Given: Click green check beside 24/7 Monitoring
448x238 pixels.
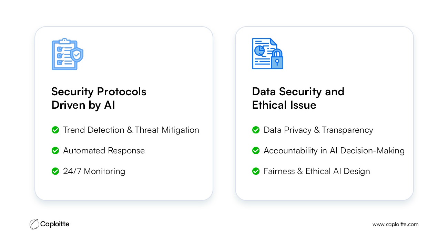Looking at the screenshot, I should tap(55, 171).
